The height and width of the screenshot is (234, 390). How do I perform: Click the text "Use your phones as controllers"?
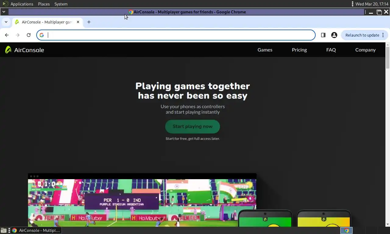point(193,106)
